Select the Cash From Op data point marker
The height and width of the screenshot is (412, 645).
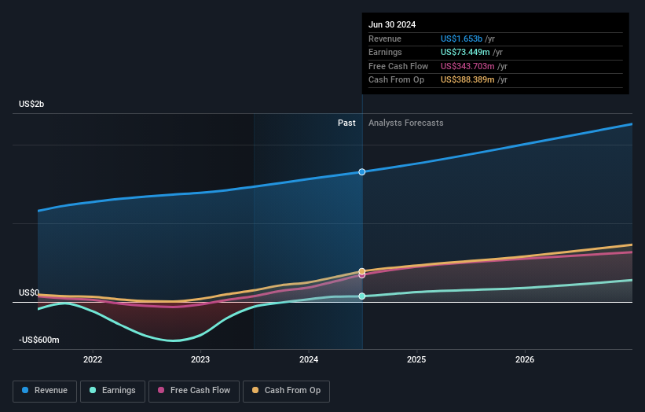pyautogui.click(x=362, y=271)
